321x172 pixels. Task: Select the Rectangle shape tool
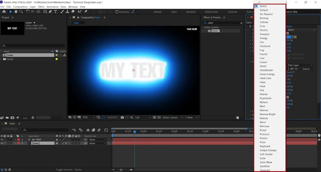click(45, 12)
